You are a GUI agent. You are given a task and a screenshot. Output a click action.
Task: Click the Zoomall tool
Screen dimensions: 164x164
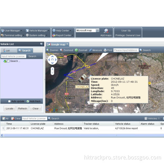click(x=81, y=50)
